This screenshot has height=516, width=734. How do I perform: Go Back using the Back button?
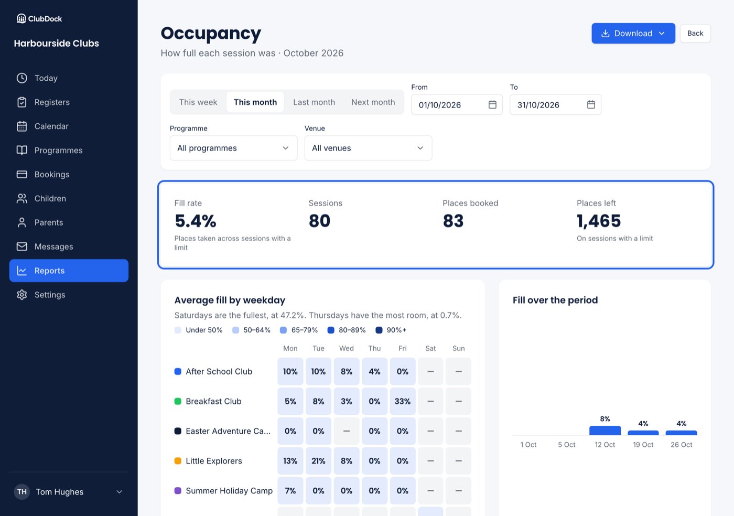click(695, 34)
